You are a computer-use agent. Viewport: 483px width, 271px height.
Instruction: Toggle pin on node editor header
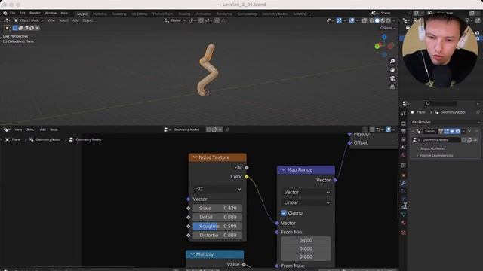coord(227,129)
